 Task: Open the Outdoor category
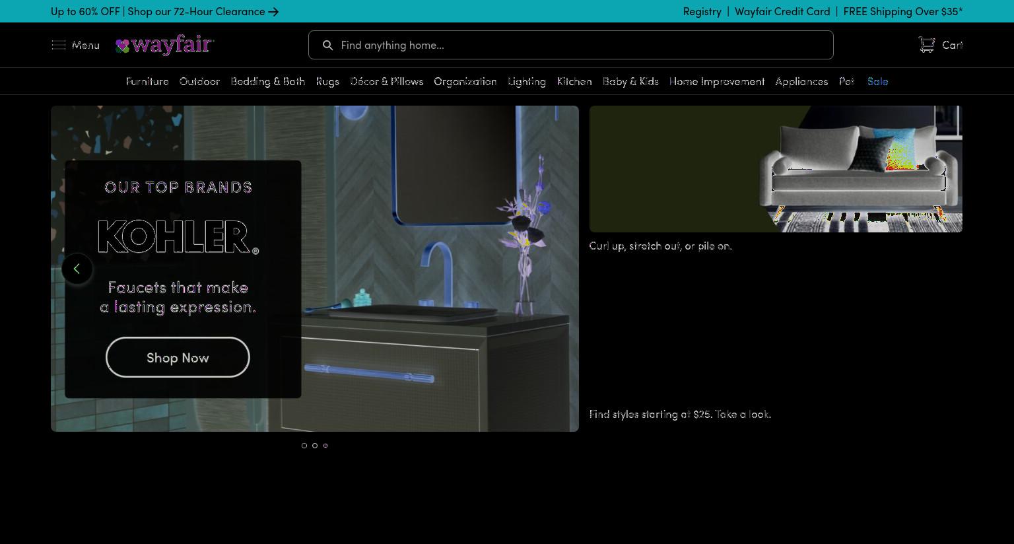coord(199,81)
